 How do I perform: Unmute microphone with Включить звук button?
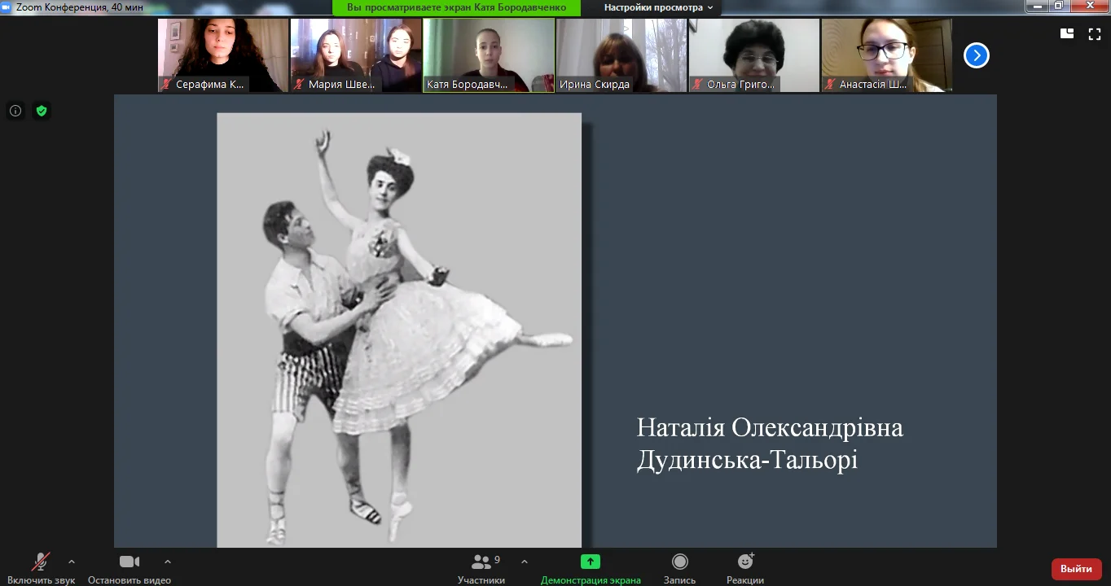(x=41, y=567)
